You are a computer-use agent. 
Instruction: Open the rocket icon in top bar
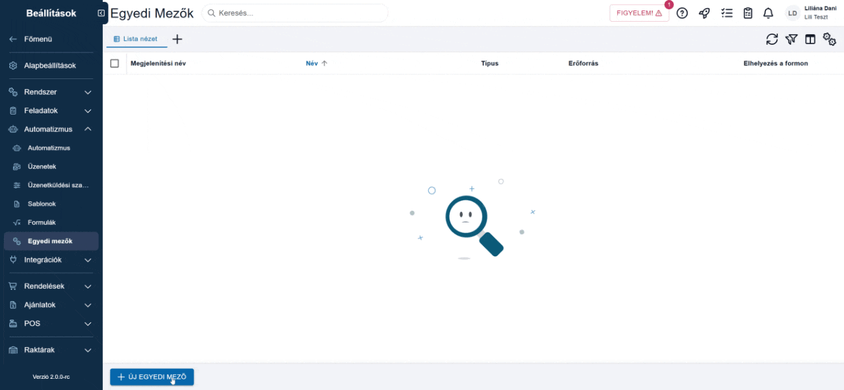[704, 13]
